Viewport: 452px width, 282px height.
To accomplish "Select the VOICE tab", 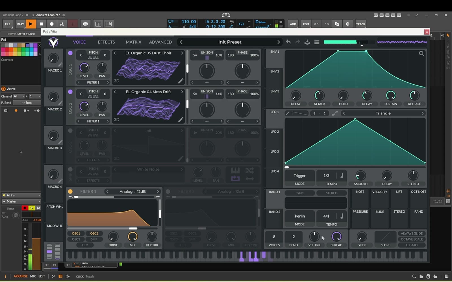I will 79,42.
